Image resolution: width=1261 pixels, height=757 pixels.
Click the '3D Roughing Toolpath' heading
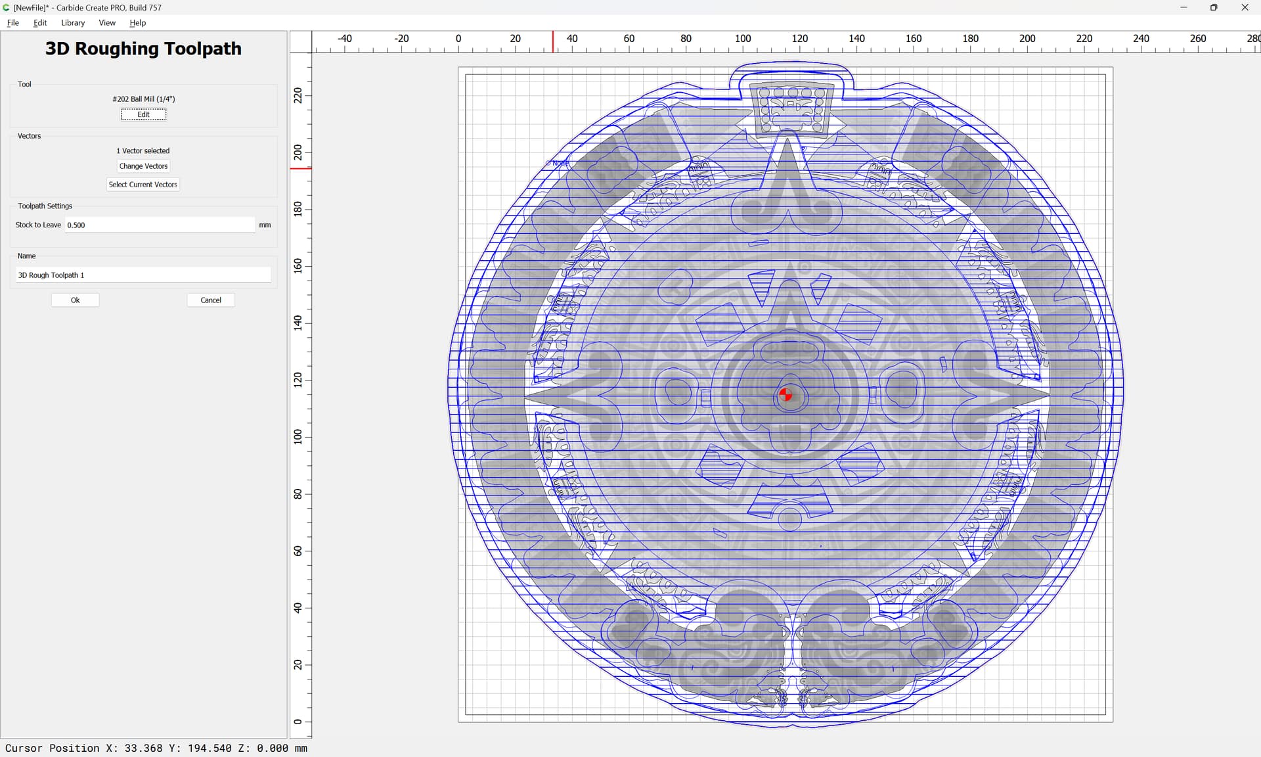[x=143, y=49]
